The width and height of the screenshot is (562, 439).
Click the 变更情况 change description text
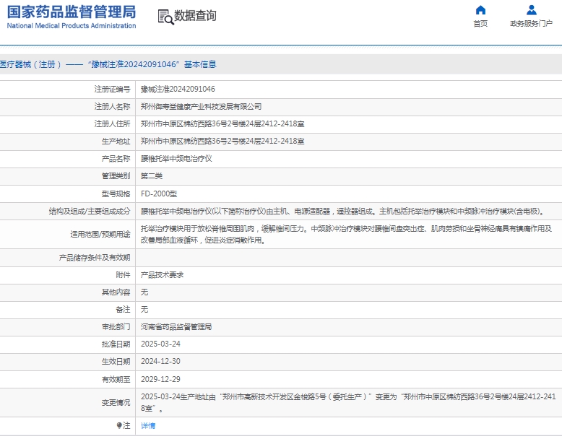pos(348,402)
